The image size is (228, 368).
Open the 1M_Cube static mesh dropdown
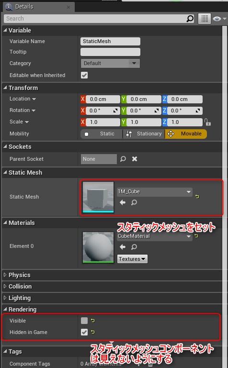tap(155, 192)
